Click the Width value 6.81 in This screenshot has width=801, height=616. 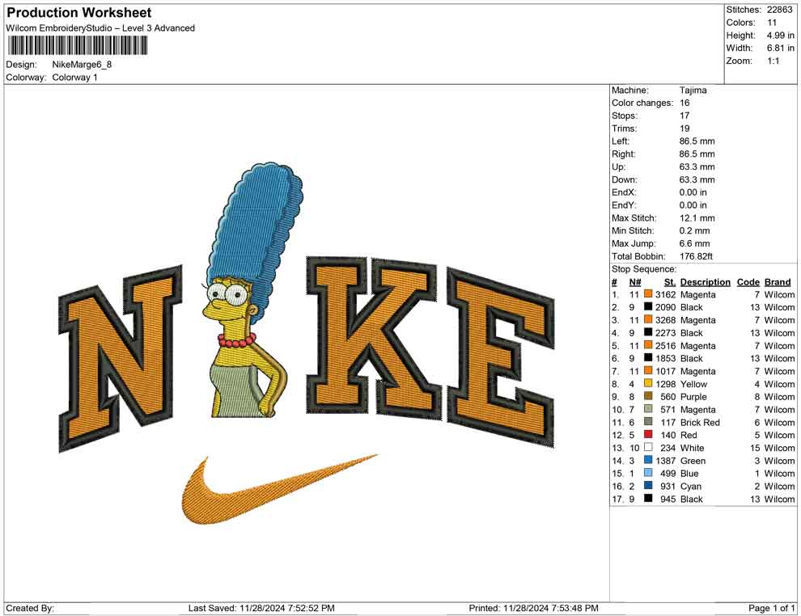click(780, 48)
